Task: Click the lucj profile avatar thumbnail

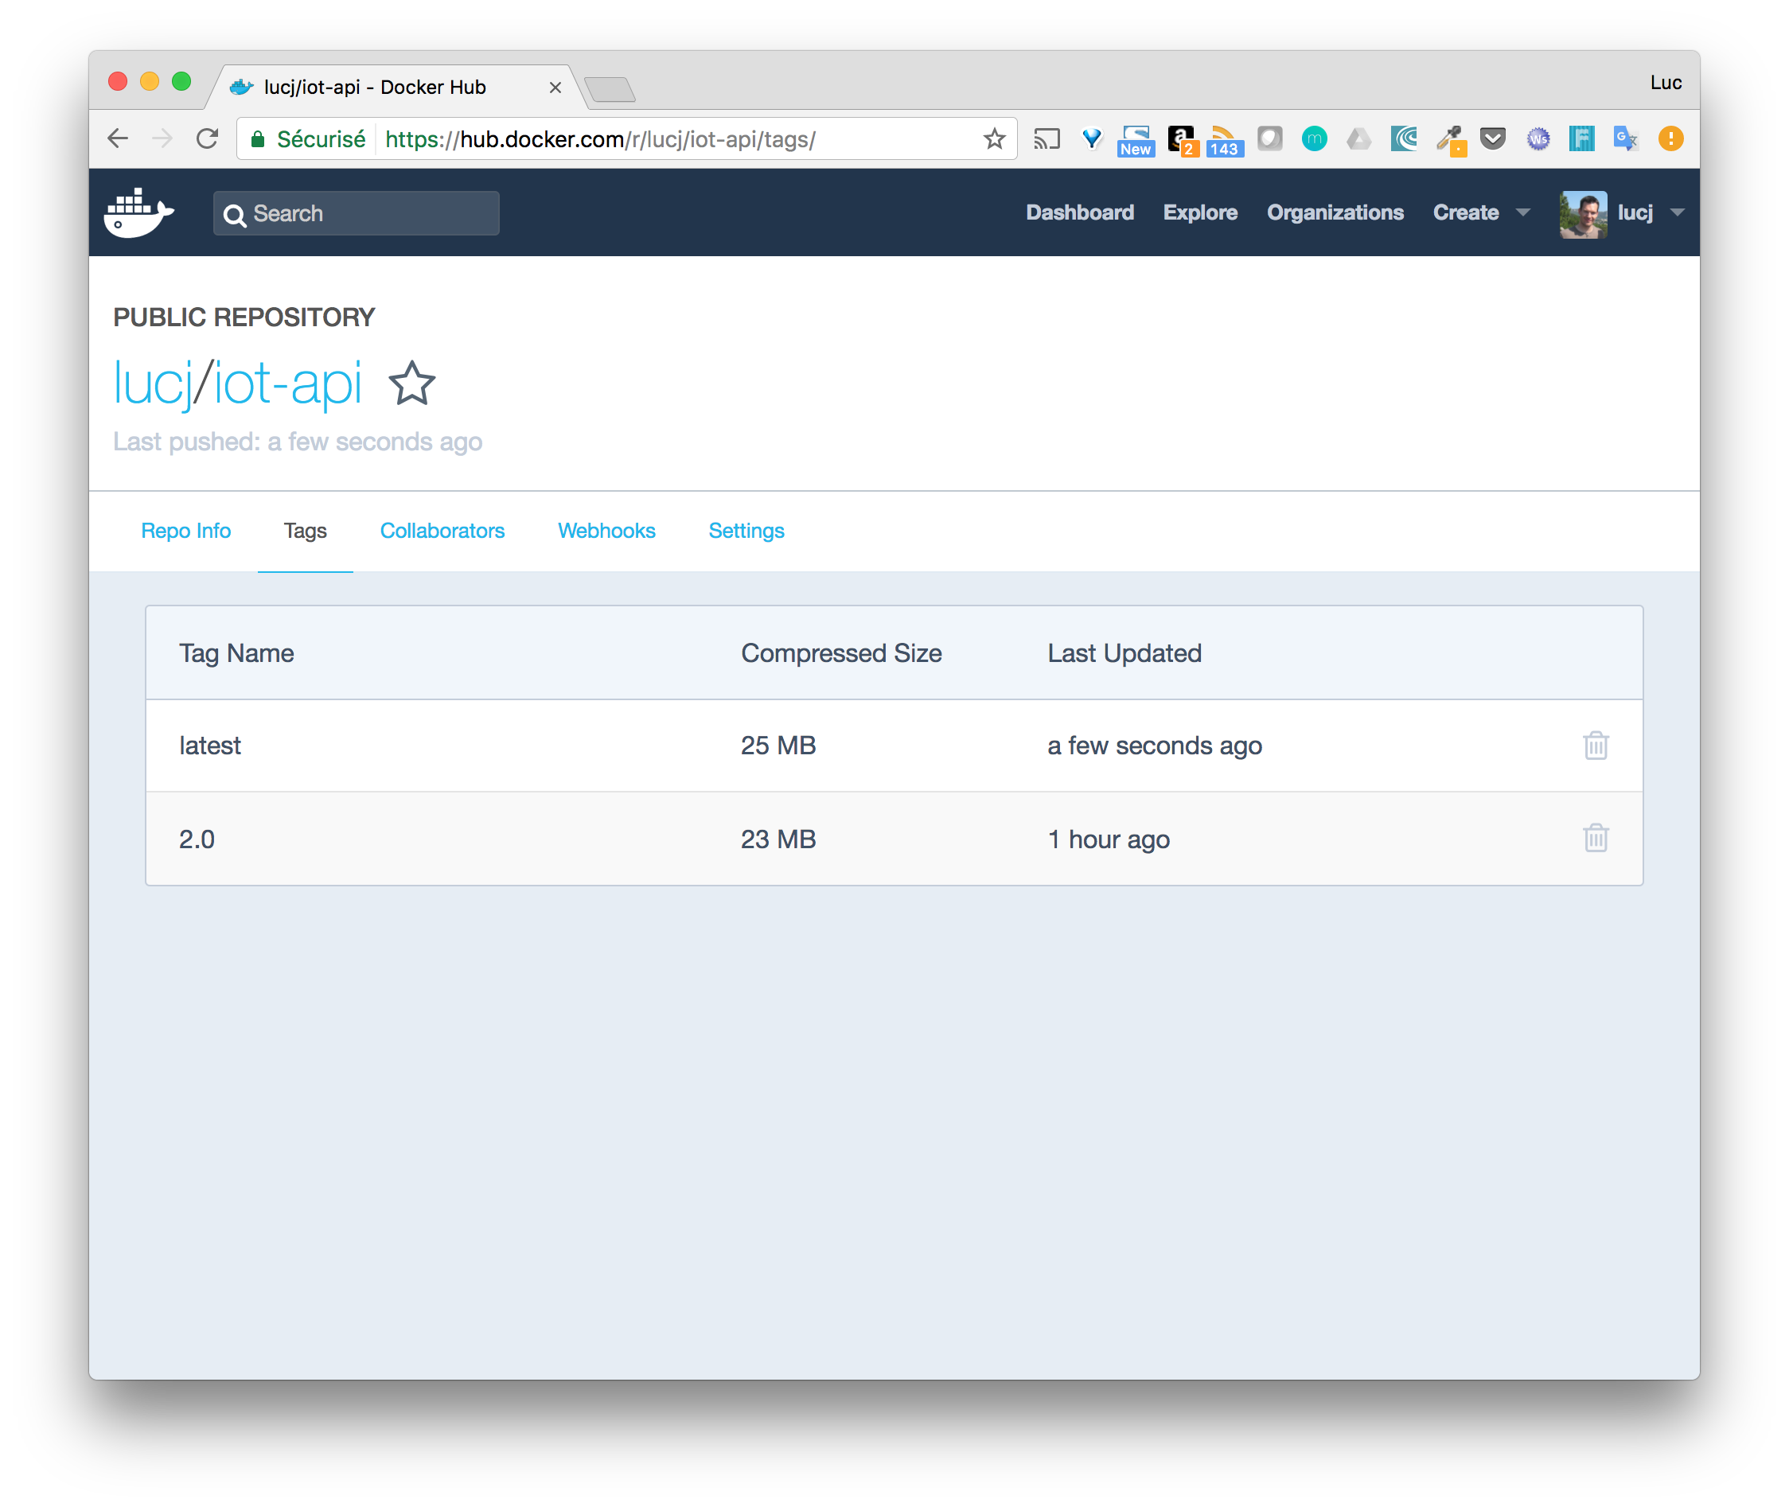Action: 1581,213
